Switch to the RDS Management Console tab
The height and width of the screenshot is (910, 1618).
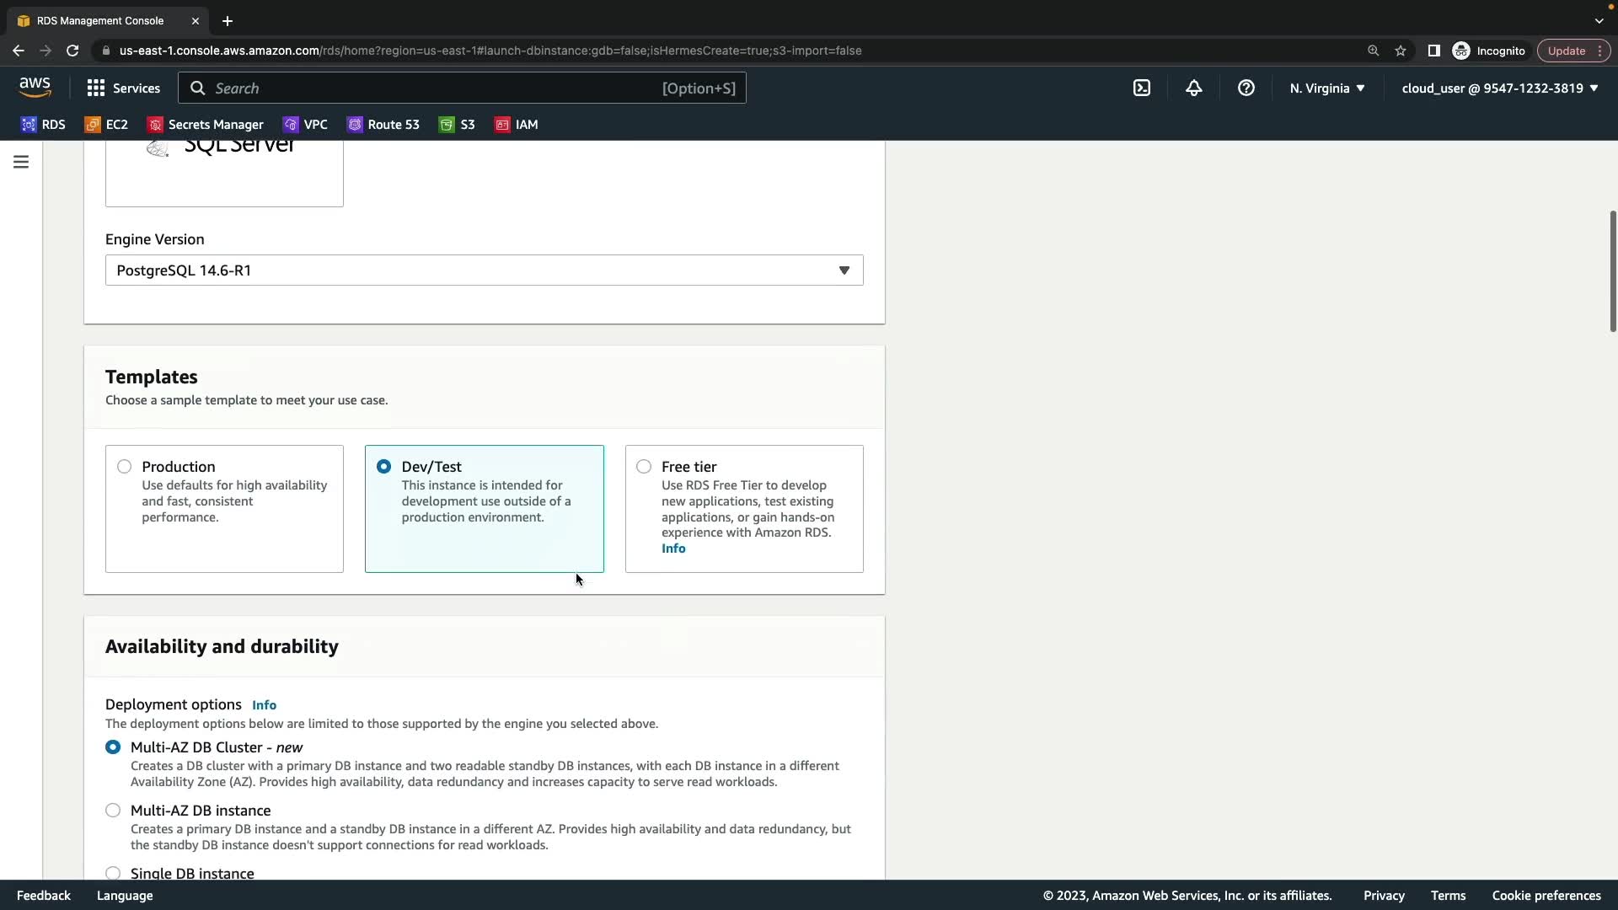[99, 20]
